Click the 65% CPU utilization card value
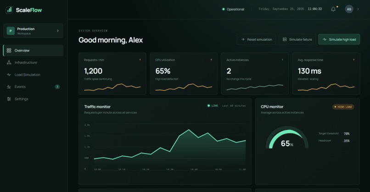The height and width of the screenshot is (192, 370). click(163, 71)
